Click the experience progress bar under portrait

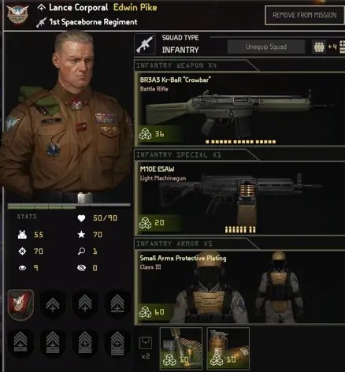[69, 206]
